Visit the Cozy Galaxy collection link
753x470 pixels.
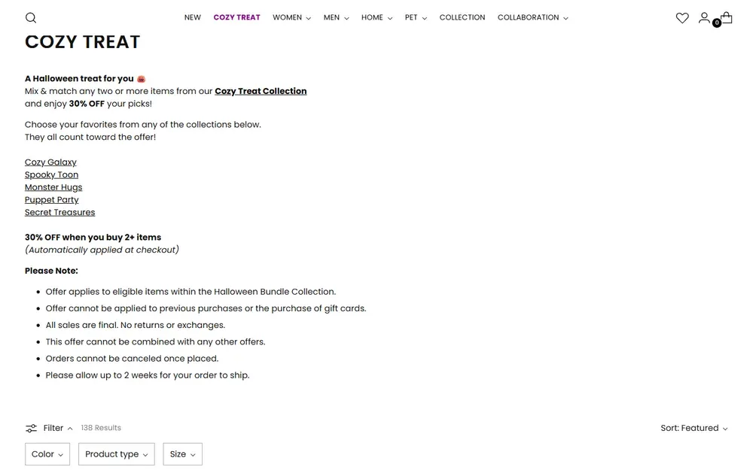tap(50, 162)
